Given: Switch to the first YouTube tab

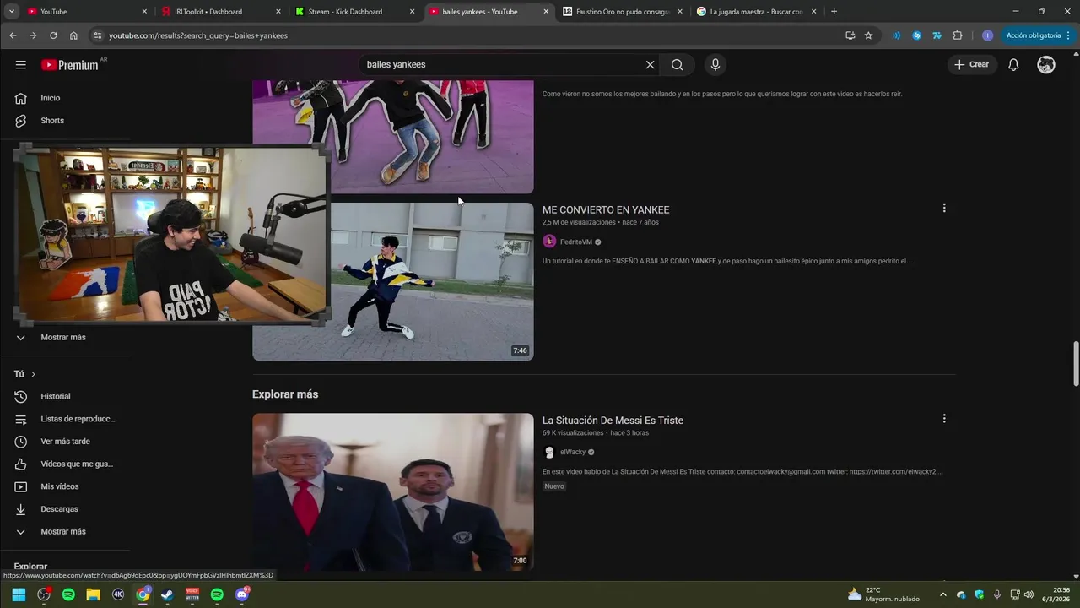Looking at the screenshot, I should coord(86,12).
